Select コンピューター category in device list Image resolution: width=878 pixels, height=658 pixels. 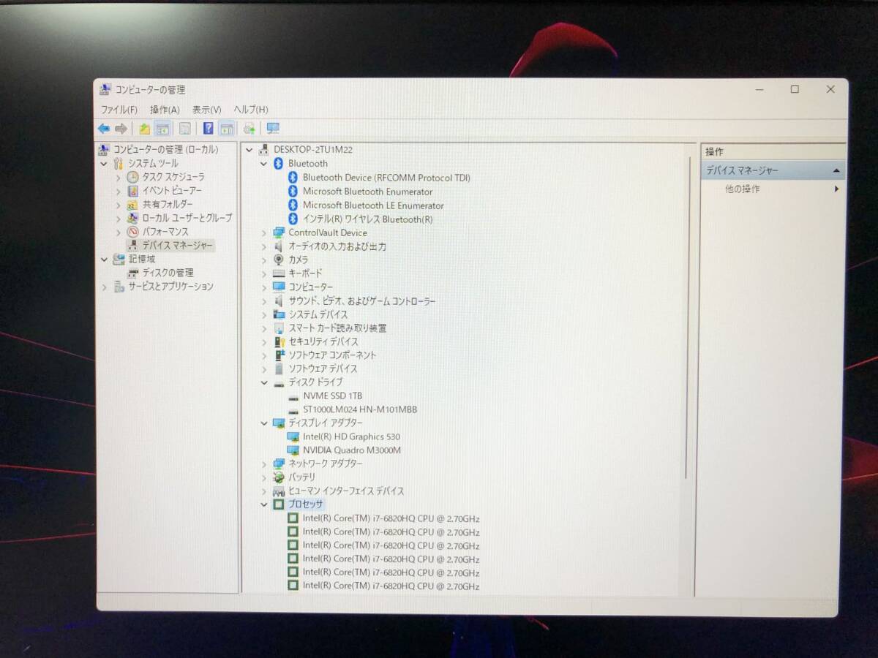point(310,287)
